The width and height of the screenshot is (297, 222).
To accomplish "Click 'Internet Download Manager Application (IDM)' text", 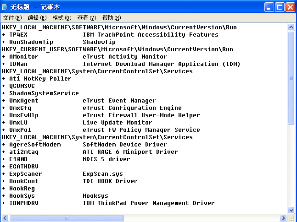I will 162,64.
